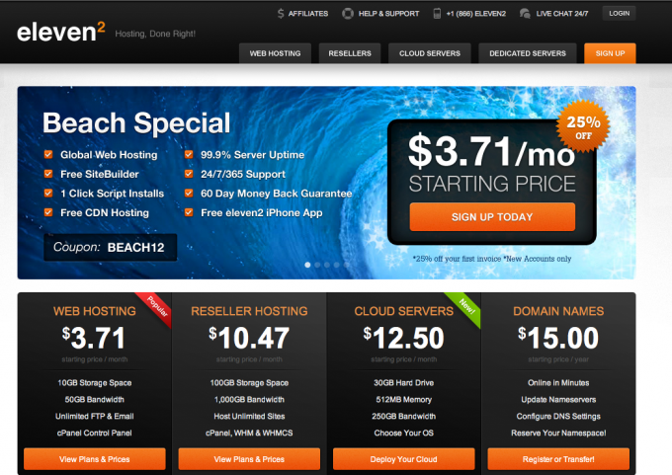Select the second carousel dot

tap(317, 265)
